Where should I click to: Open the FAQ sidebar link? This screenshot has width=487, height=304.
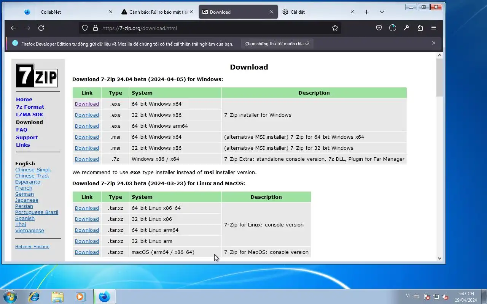tap(22, 130)
